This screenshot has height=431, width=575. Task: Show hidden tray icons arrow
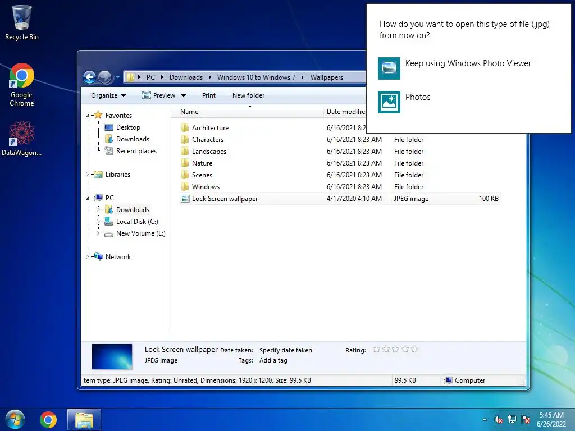pyautogui.click(x=485, y=420)
